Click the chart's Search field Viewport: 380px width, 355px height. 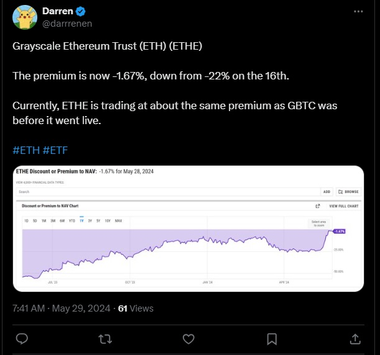pyautogui.click(x=169, y=192)
